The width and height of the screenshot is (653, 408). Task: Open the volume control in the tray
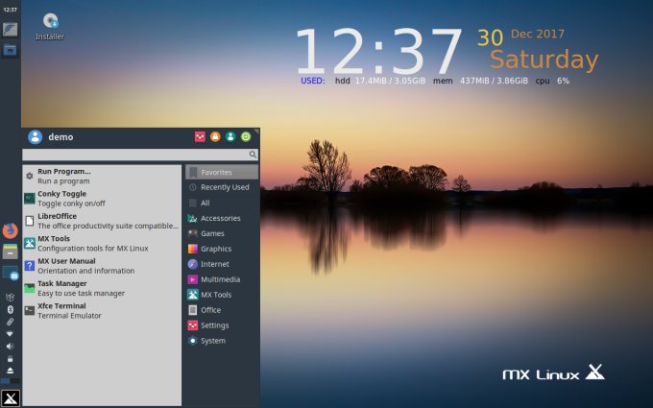pos(10,346)
